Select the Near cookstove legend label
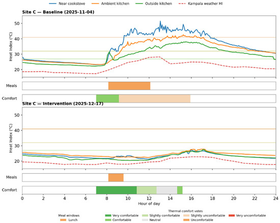280x223 pixels. (x=72, y=4)
